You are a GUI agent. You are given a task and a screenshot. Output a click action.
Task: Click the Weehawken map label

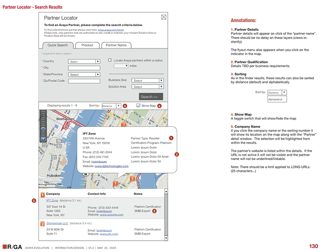click(x=65, y=119)
